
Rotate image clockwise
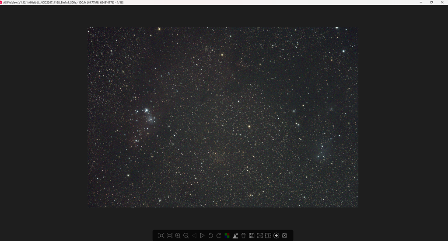219,236
